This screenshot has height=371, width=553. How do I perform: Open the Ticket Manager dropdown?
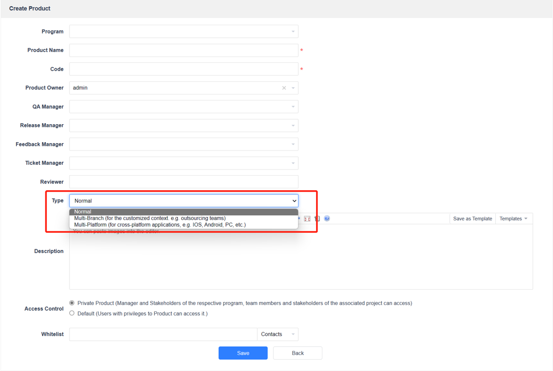pyautogui.click(x=184, y=163)
